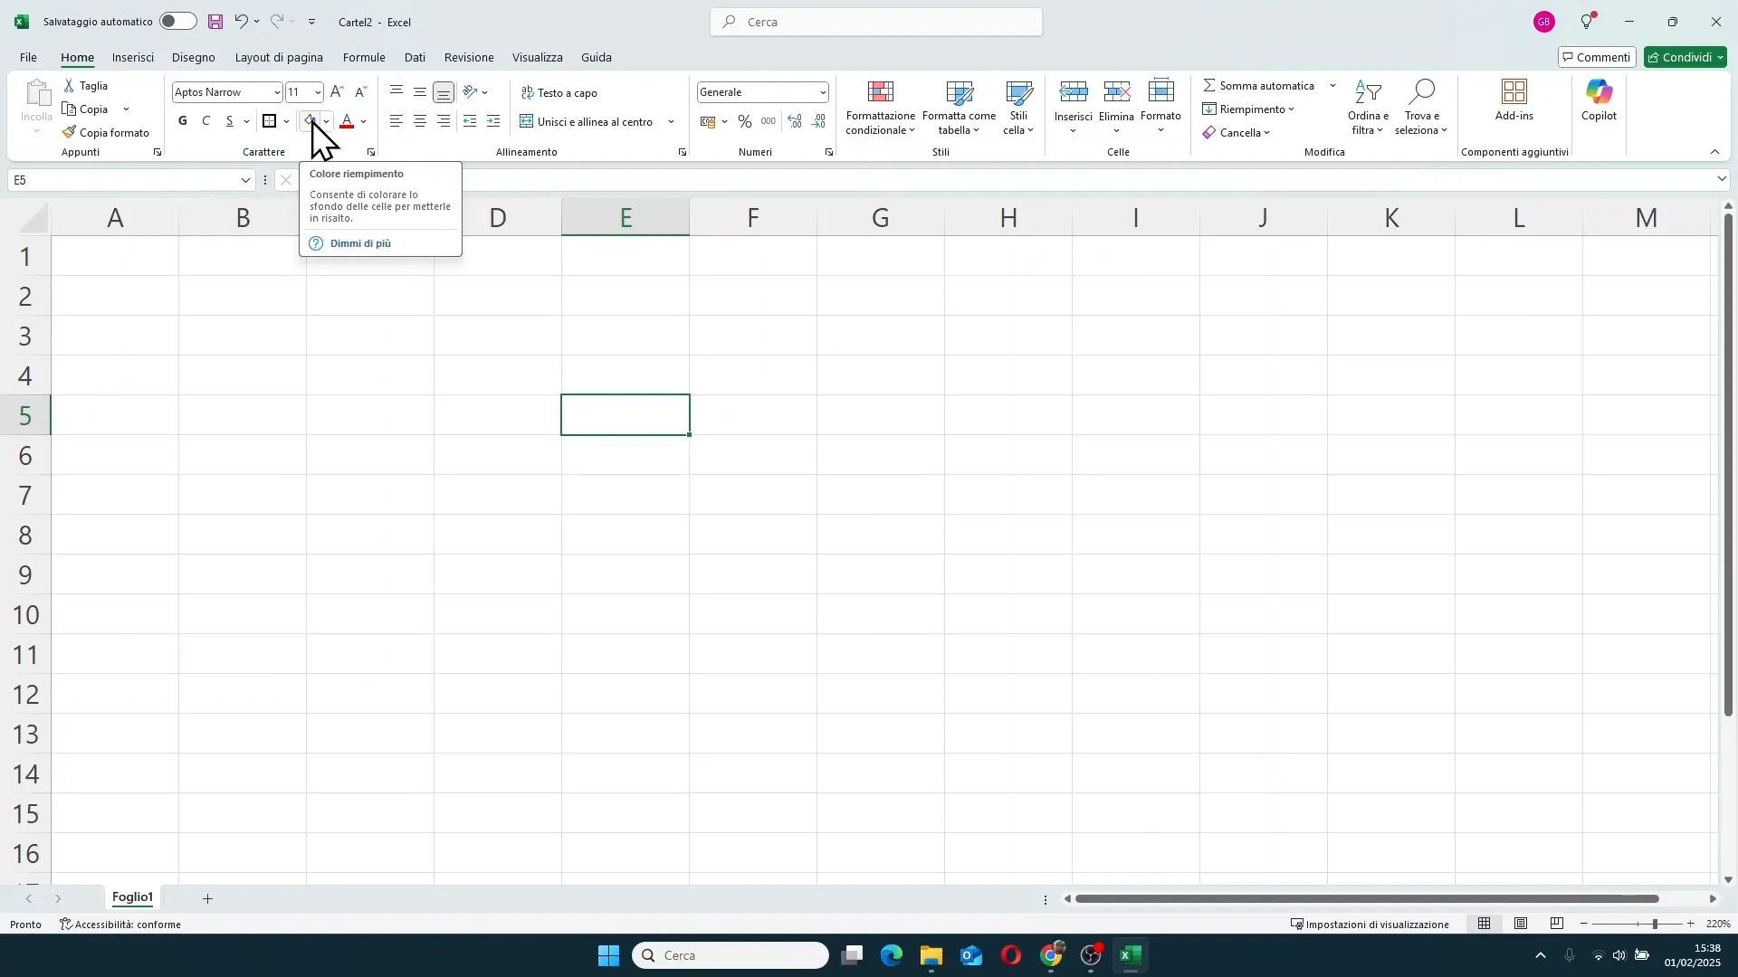Apply thousands separator style
1738x977 pixels.
click(x=769, y=121)
